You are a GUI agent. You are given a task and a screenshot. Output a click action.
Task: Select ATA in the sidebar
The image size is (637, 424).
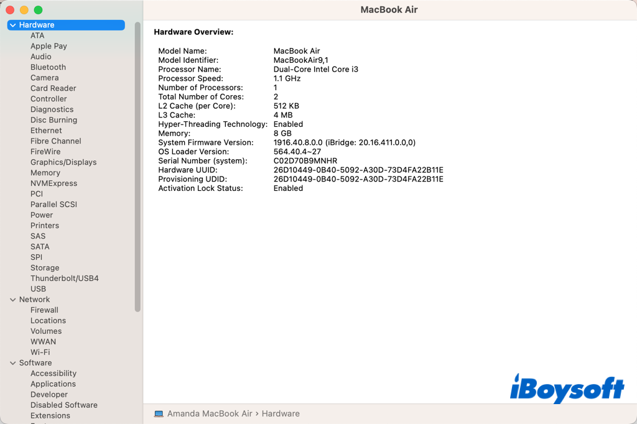click(x=37, y=35)
